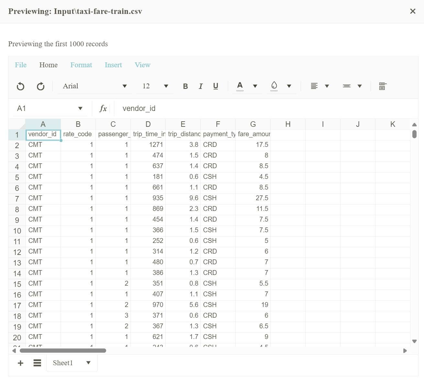
Task: Toggle Bold formatting
Action: pos(185,86)
